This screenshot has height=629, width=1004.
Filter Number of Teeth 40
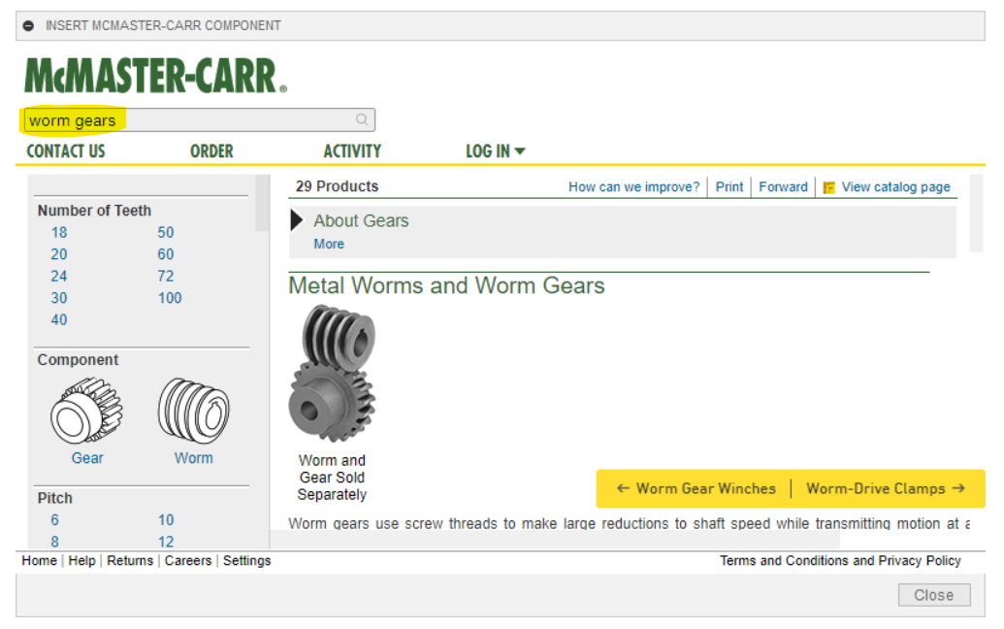coord(59,319)
